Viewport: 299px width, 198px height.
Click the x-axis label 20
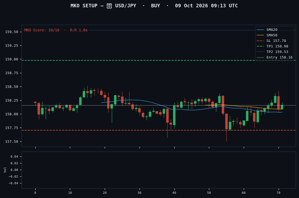(105, 193)
